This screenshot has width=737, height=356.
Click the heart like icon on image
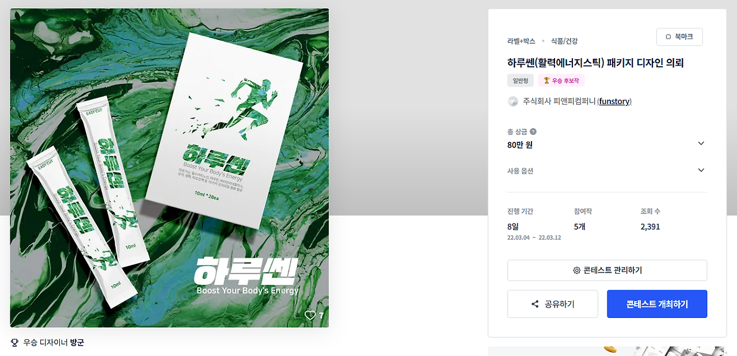(310, 315)
